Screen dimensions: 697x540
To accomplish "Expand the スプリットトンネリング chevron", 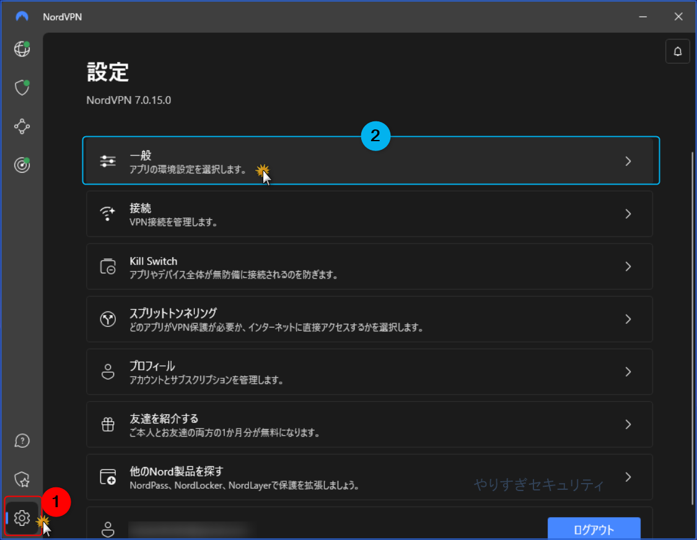I will (x=628, y=319).
